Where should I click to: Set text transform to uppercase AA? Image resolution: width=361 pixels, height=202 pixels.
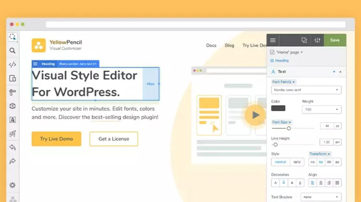coord(329,162)
